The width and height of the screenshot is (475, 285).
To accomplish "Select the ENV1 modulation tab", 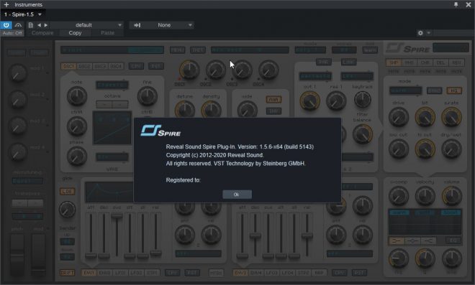I will [89, 273].
